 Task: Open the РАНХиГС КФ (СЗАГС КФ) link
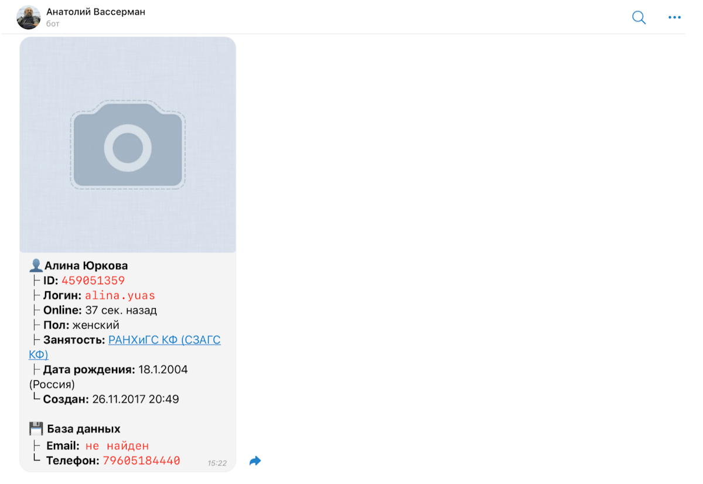coord(125,347)
